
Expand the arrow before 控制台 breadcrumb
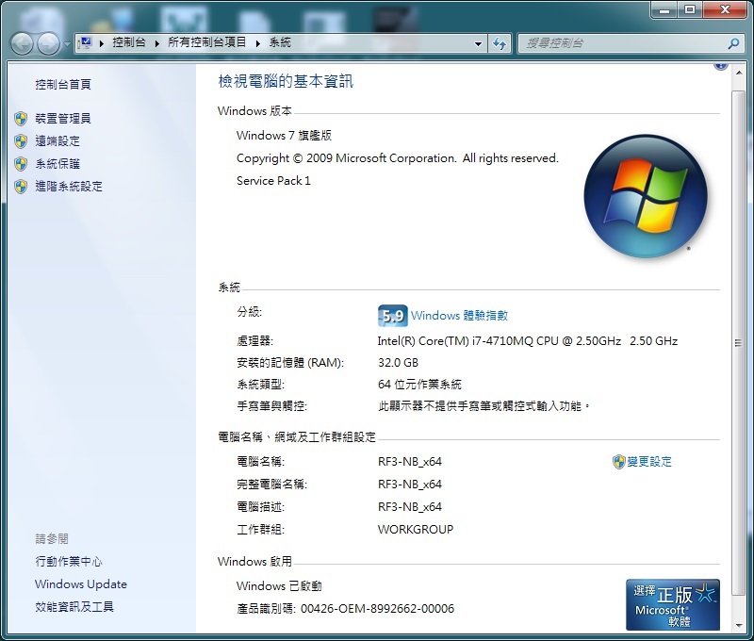(x=102, y=43)
